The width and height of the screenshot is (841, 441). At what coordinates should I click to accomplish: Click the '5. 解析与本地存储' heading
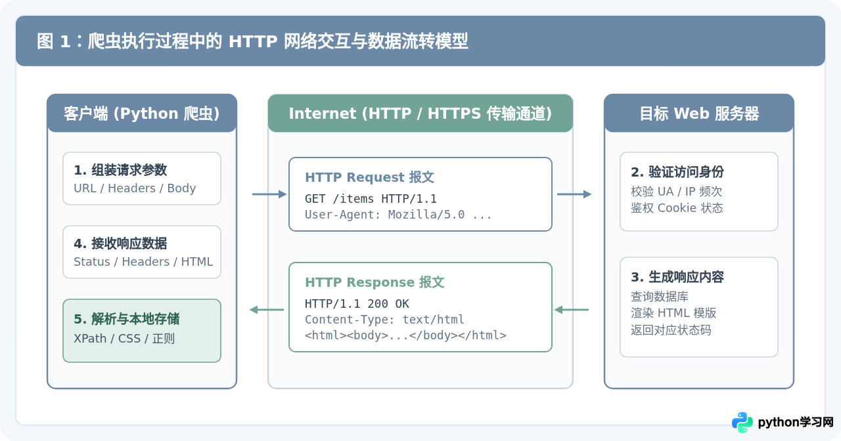point(127,320)
